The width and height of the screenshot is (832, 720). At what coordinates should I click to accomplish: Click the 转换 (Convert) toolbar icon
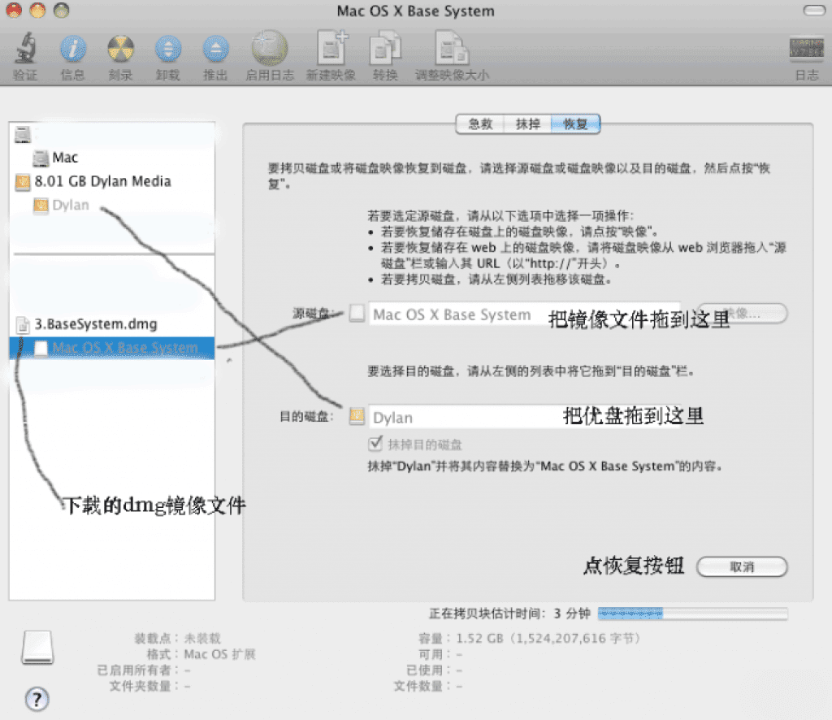(385, 49)
